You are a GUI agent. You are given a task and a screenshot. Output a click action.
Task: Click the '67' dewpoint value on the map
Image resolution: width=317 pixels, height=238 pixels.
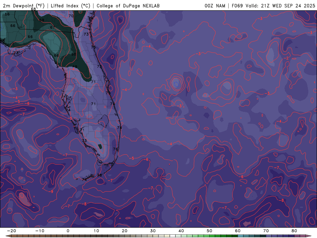click(53, 27)
